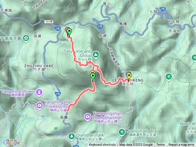Click Report a map error link
The width and height of the screenshot is (196, 147).
tap(181, 145)
